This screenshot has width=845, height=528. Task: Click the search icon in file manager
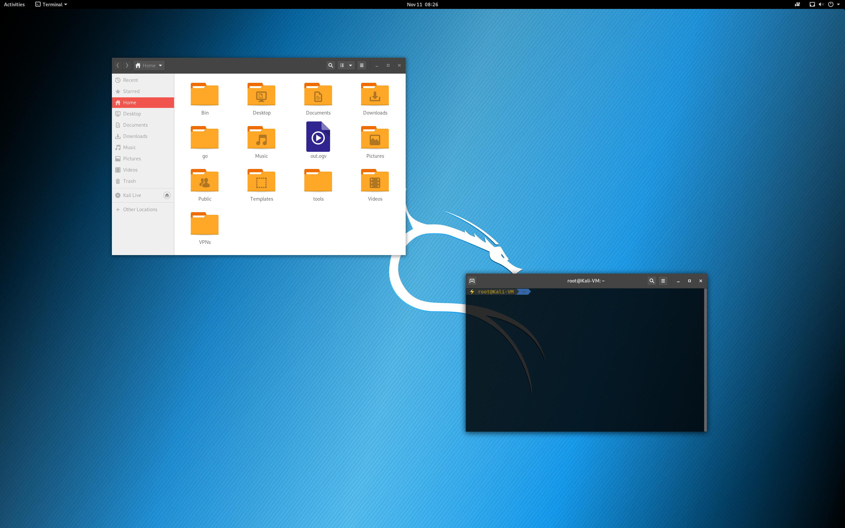330,65
